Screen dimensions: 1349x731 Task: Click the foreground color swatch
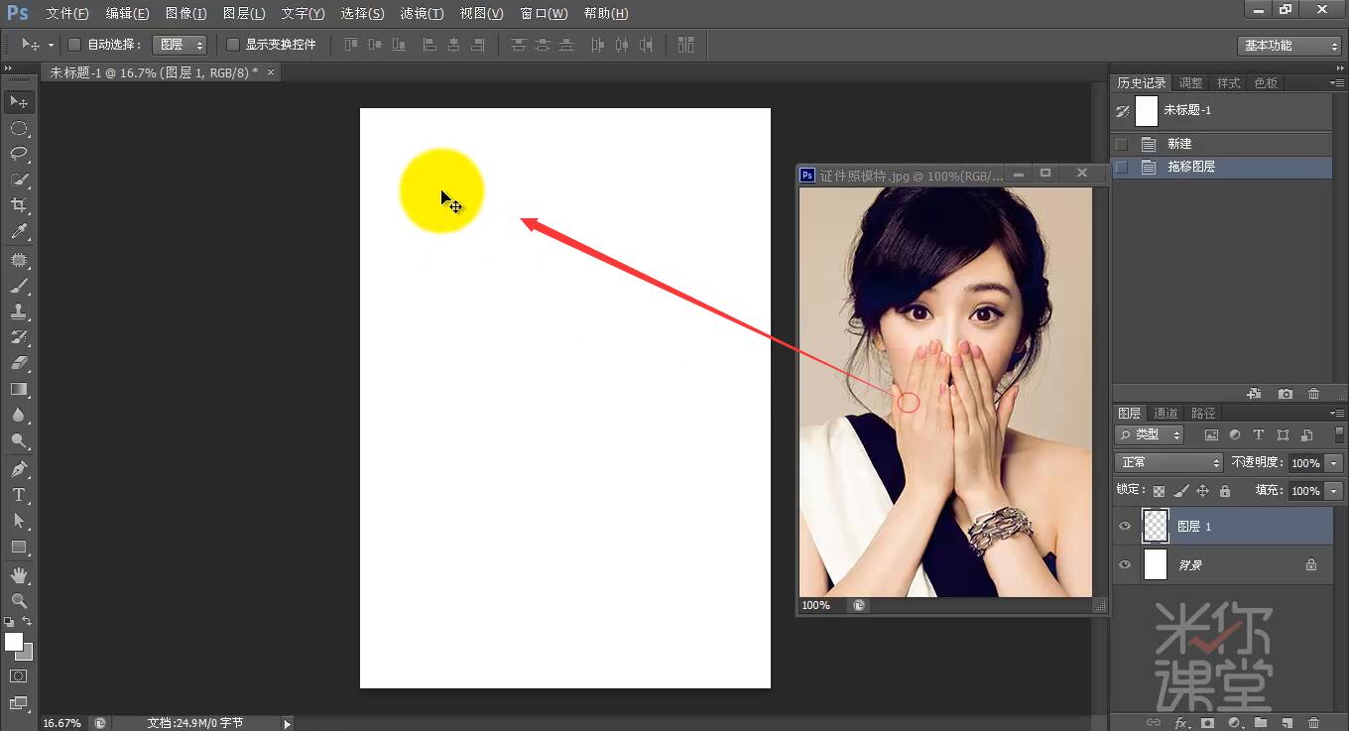(14, 642)
